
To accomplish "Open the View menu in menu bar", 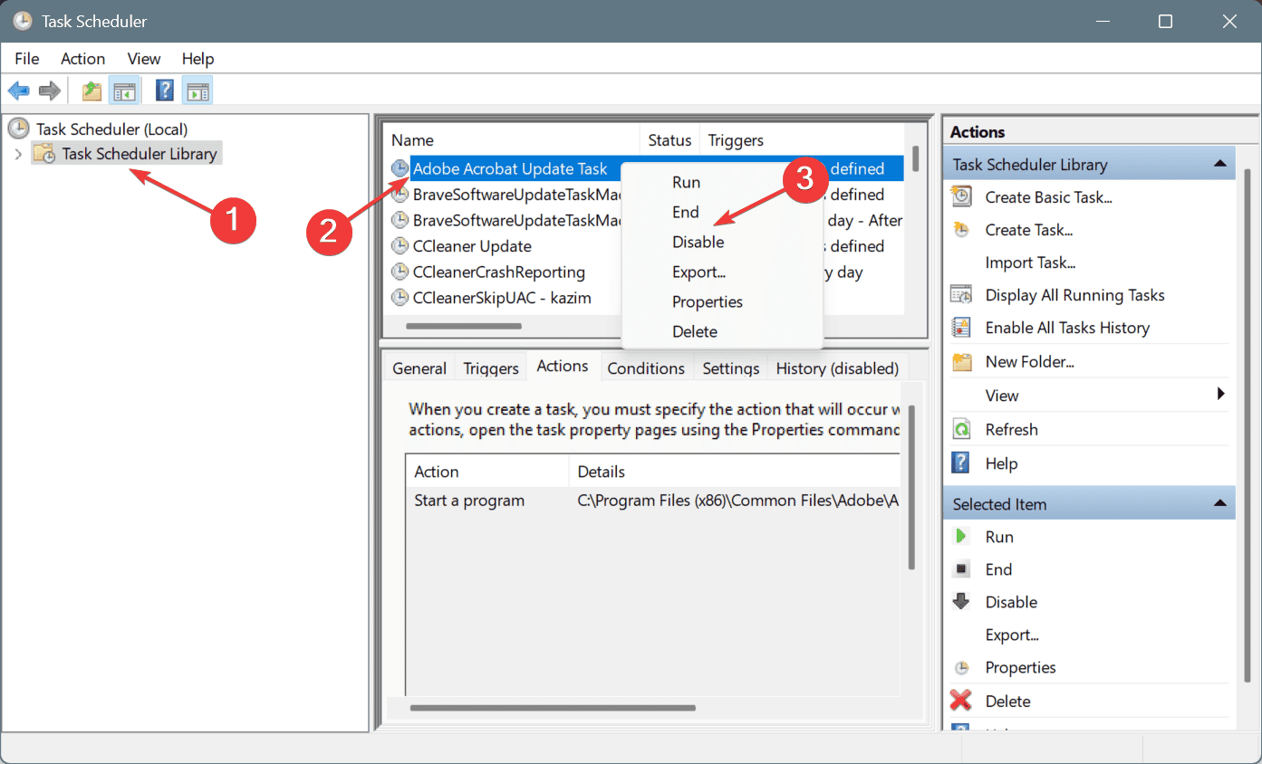I will click(144, 59).
